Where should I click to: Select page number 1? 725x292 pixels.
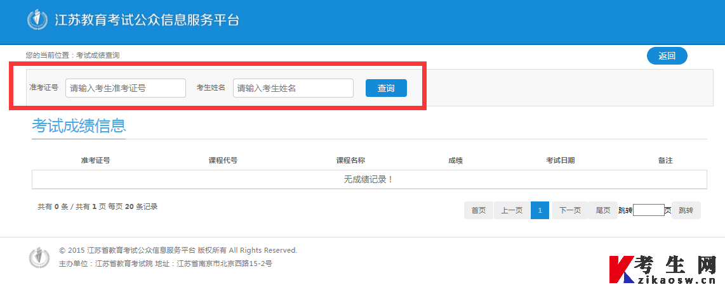point(540,210)
